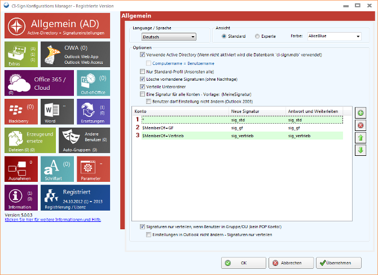Click the green add entry icon

click(361, 114)
